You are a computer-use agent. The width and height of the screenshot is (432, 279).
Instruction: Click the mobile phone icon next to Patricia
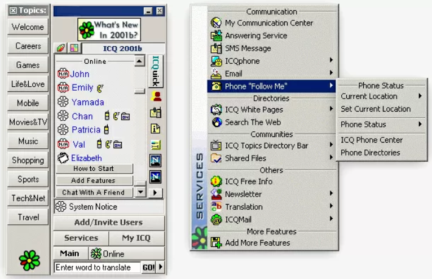pos(107,130)
